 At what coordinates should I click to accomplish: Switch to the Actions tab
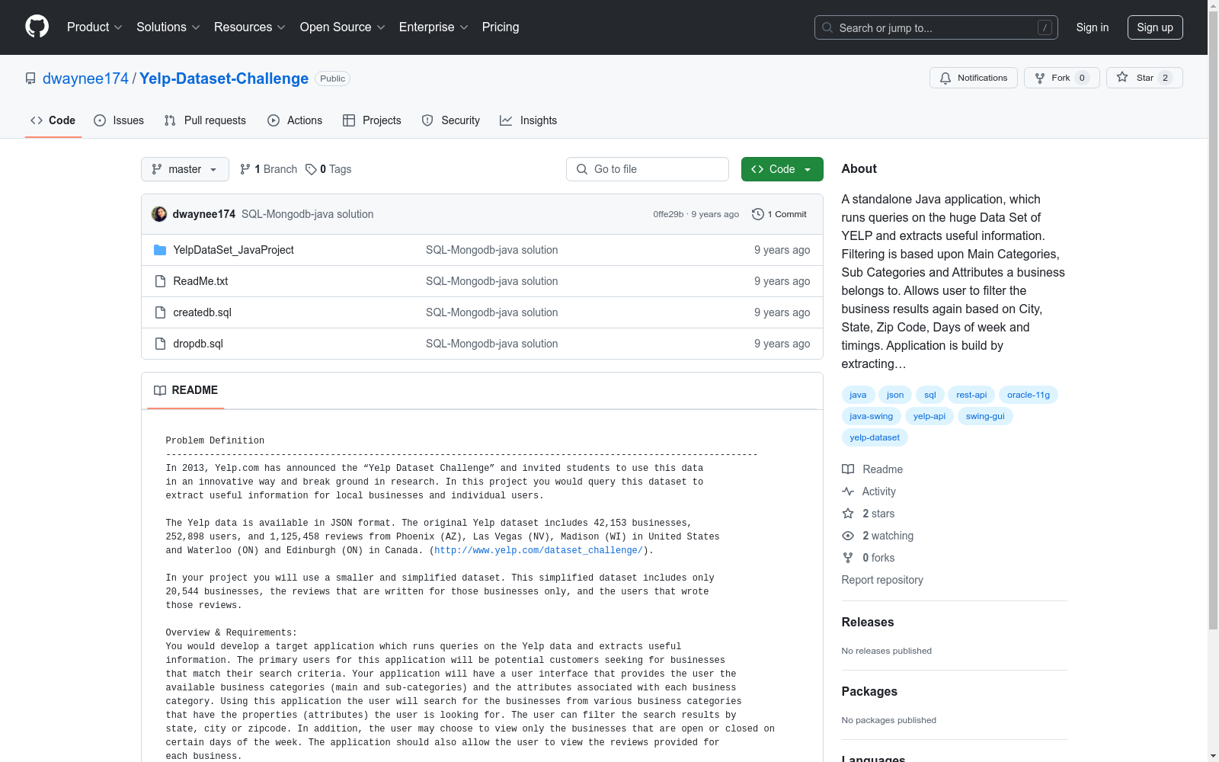tap(295, 120)
